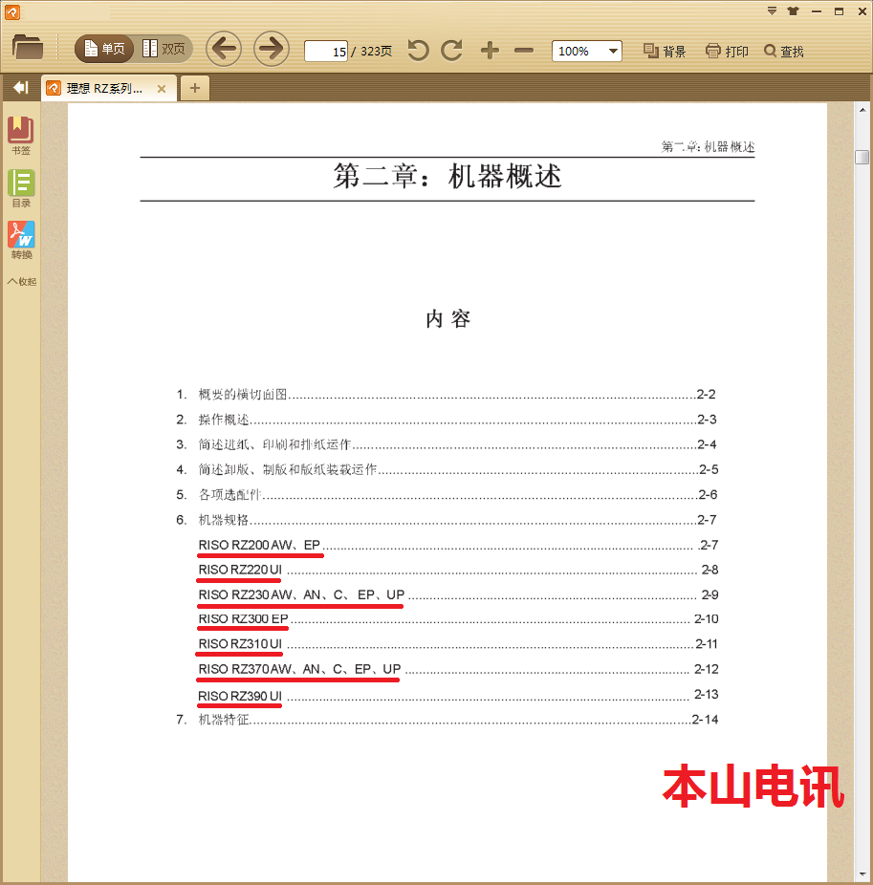The image size is (873, 885).
Task: Zoom out using the minus icon
Action: 522,51
